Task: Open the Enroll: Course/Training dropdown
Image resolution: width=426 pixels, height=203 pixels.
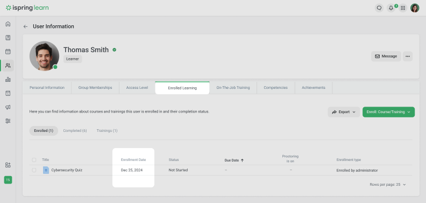Action: click(388, 112)
